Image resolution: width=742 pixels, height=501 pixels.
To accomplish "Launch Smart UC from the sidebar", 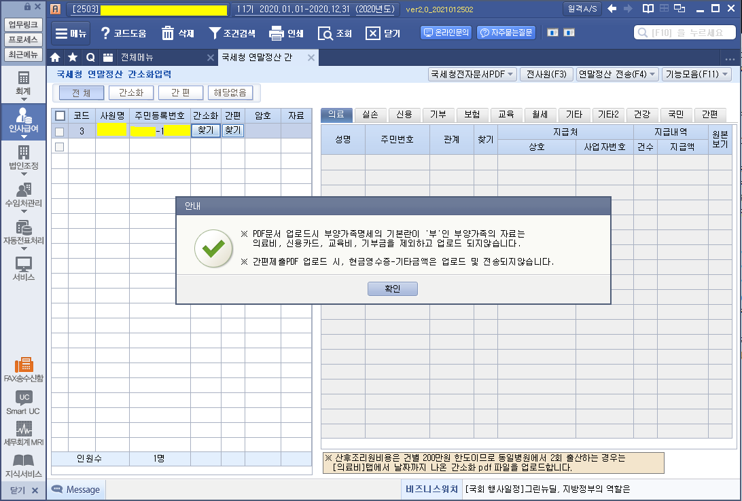I will (x=23, y=403).
